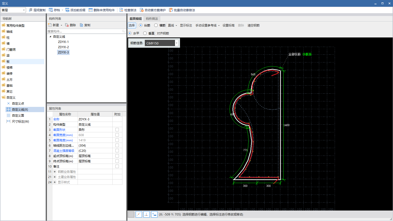Image resolution: width=393 pixels, height=221 pixels.
Task: Click the 全部纵筋 annotation label
Action: (x=295, y=54)
